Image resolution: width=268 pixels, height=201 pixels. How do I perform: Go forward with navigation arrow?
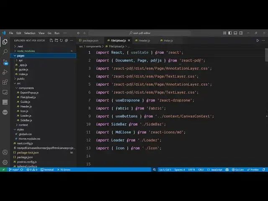tap(84, 33)
